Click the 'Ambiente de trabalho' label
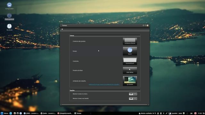The image size is (205, 115). [79, 81]
